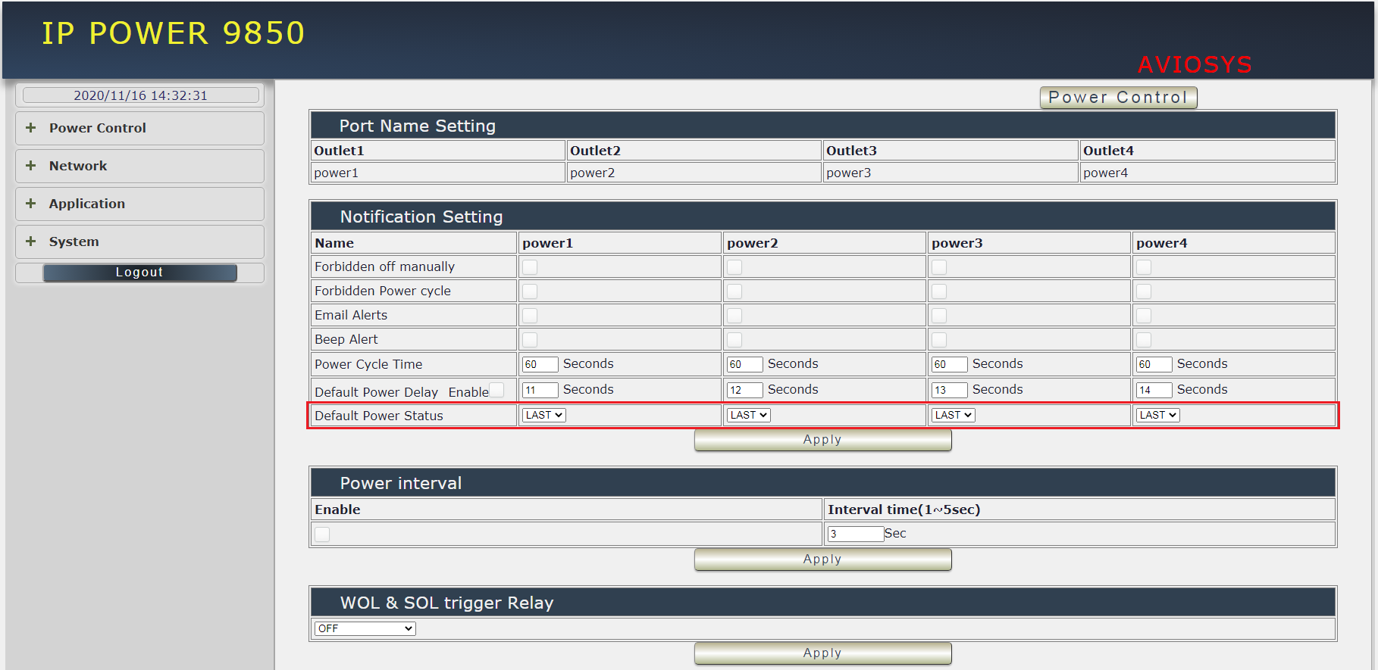Image resolution: width=1378 pixels, height=670 pixels.
Task: Click the power3 Default Power Delay field
Action: (950, 390)
